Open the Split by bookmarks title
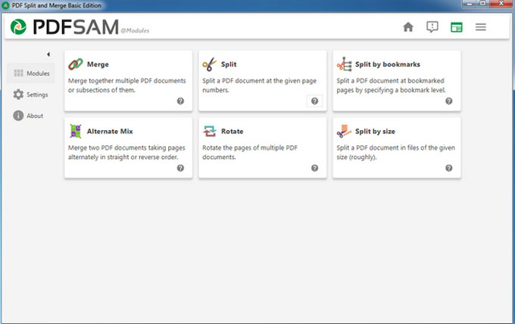This screenshot has width=515, height=324. 388,64
